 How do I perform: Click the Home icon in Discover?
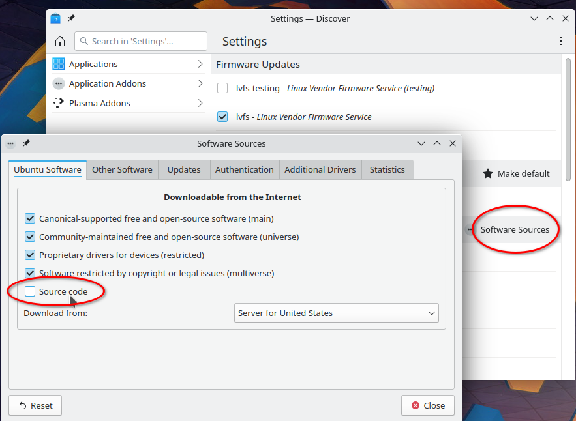(x=60, y=41)
